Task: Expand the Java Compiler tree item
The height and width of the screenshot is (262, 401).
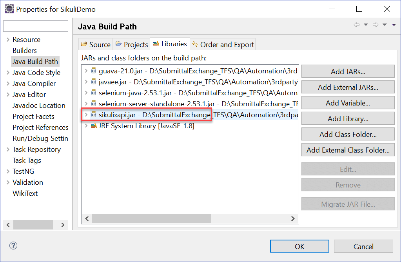Action: click(x=8, y=84)
